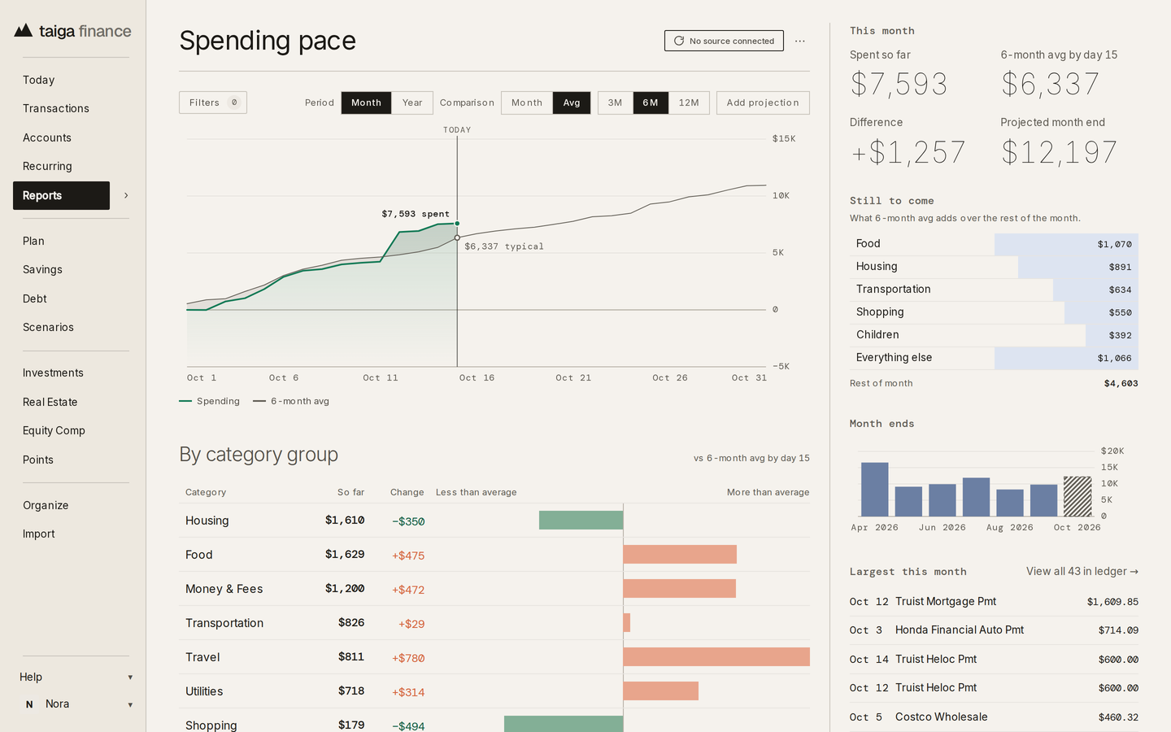The height and width of the screenshot is (732, 1171).
Task: Open Equity Comp in sidebar
Action: pos(54,430)
